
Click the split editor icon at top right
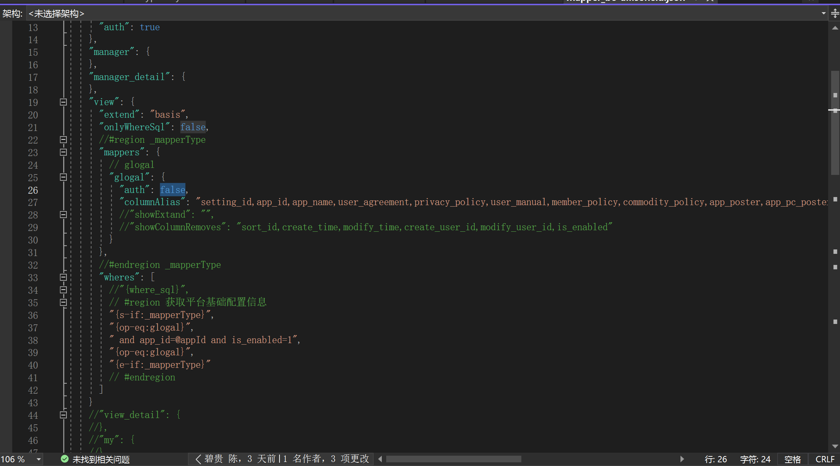click(x=835, y=14)
